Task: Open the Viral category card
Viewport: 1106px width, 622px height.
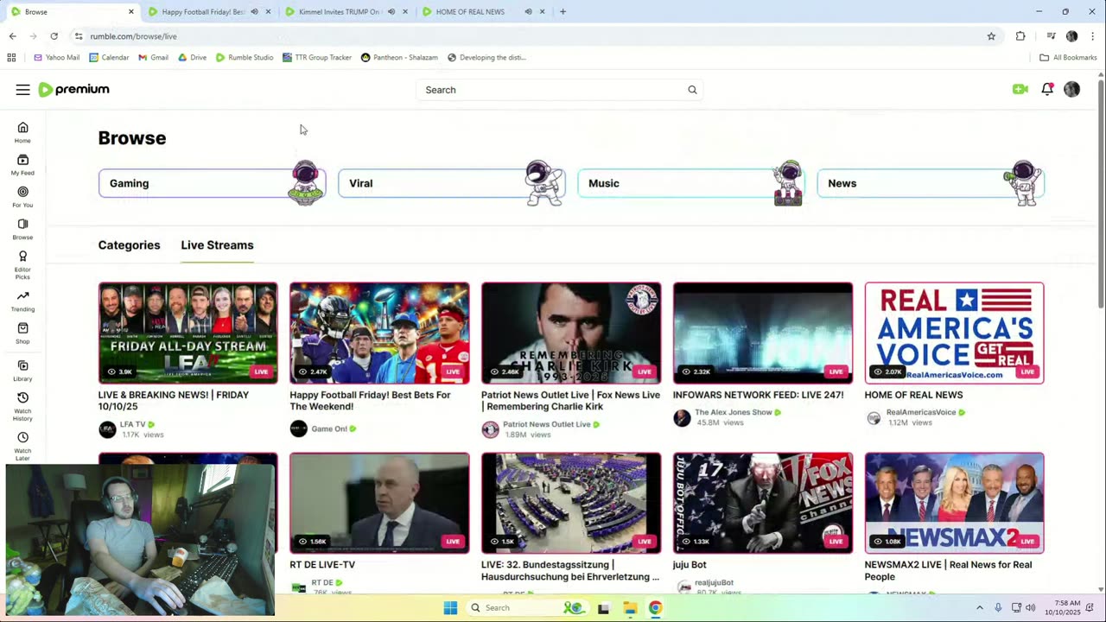Action: (x=451, y=183)
